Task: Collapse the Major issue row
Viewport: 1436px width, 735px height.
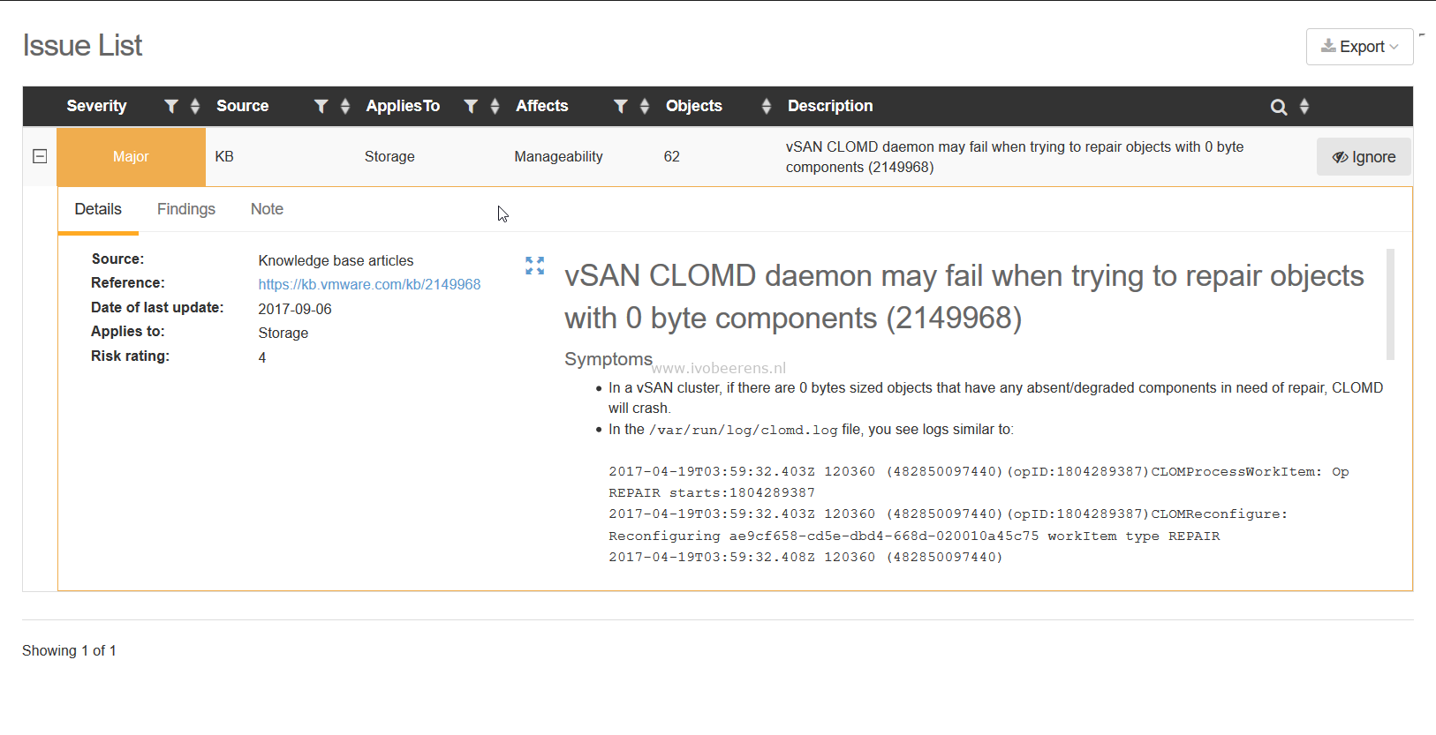Action: coord(40,156)
